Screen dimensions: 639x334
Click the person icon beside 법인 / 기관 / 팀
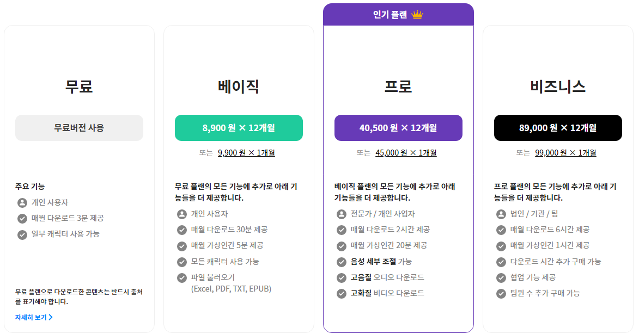pos(501,214)
